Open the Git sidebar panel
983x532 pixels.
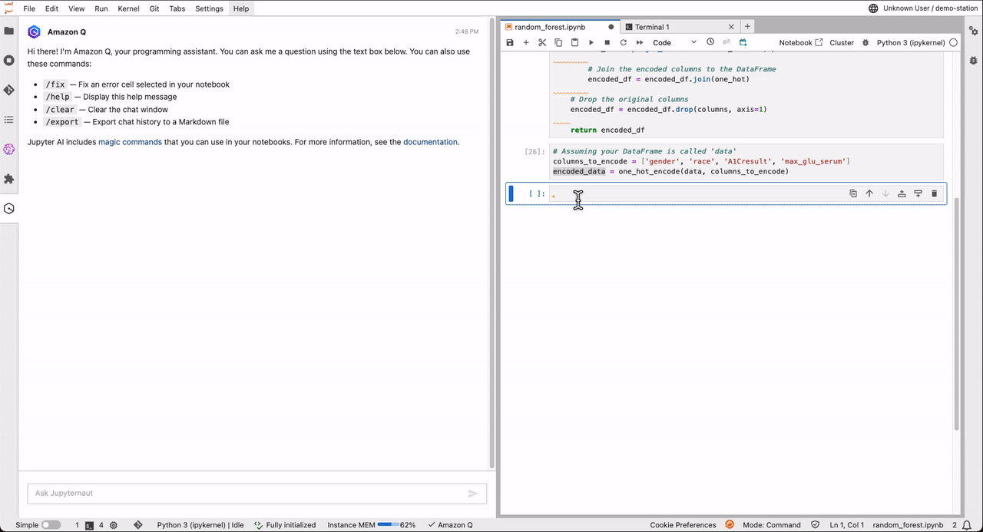(9, 90)
